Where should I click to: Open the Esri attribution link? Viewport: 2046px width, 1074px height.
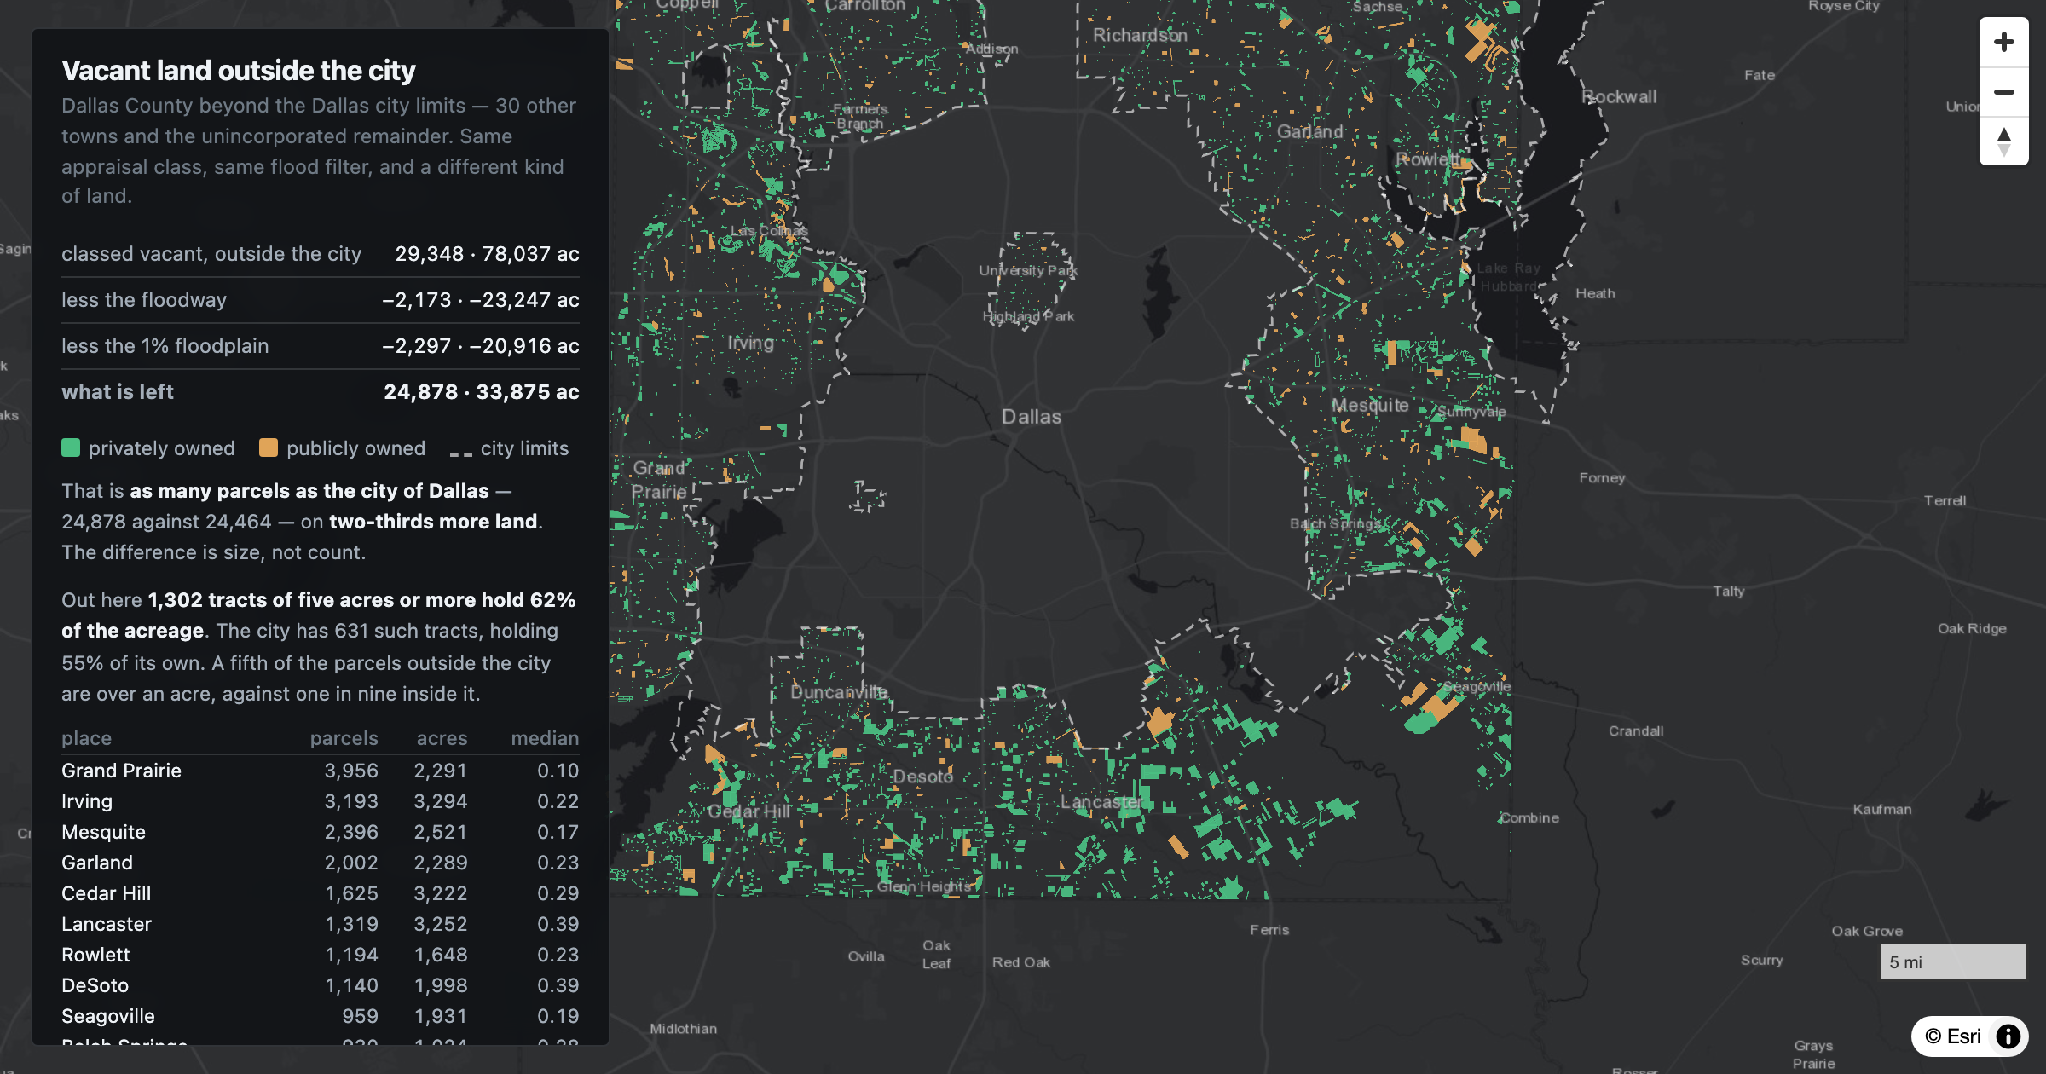pyautogui.click(x=1952, y=1036)
